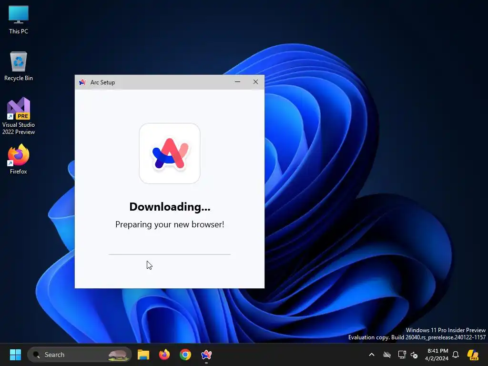Click the taskbar Search box

(x=80, y=355)
